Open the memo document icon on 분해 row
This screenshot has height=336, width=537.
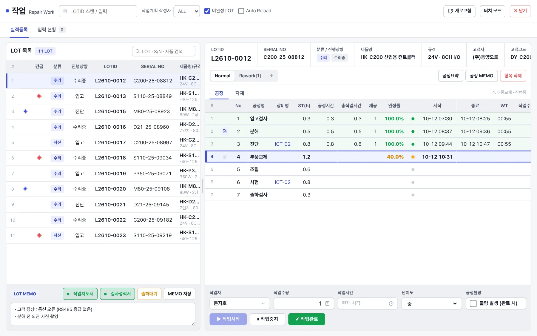[225, 131]
